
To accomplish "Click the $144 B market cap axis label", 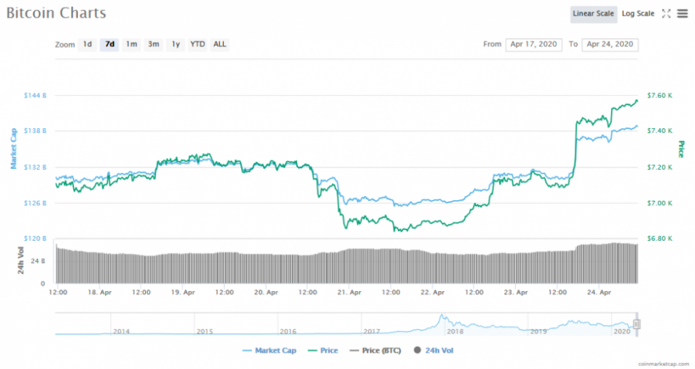I will [35, 95].
